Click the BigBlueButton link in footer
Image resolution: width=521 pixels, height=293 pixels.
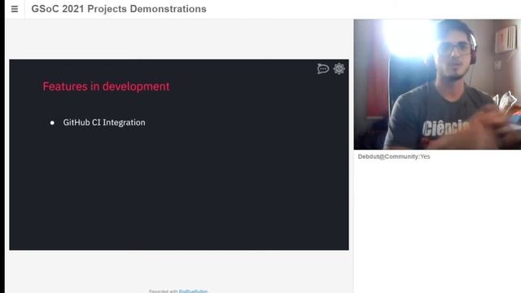coord(193,291)
